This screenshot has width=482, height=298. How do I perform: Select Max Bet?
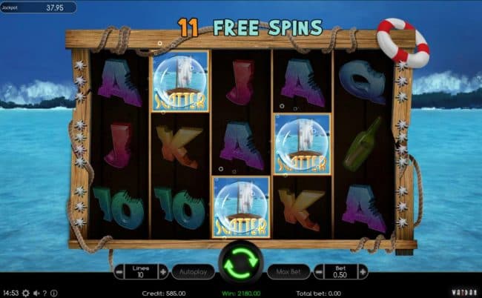coord(288,272)
